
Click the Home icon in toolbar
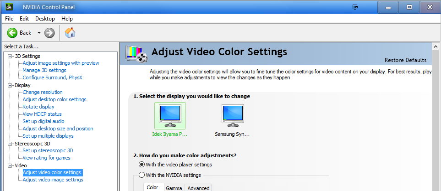click(x=70, y=33)
